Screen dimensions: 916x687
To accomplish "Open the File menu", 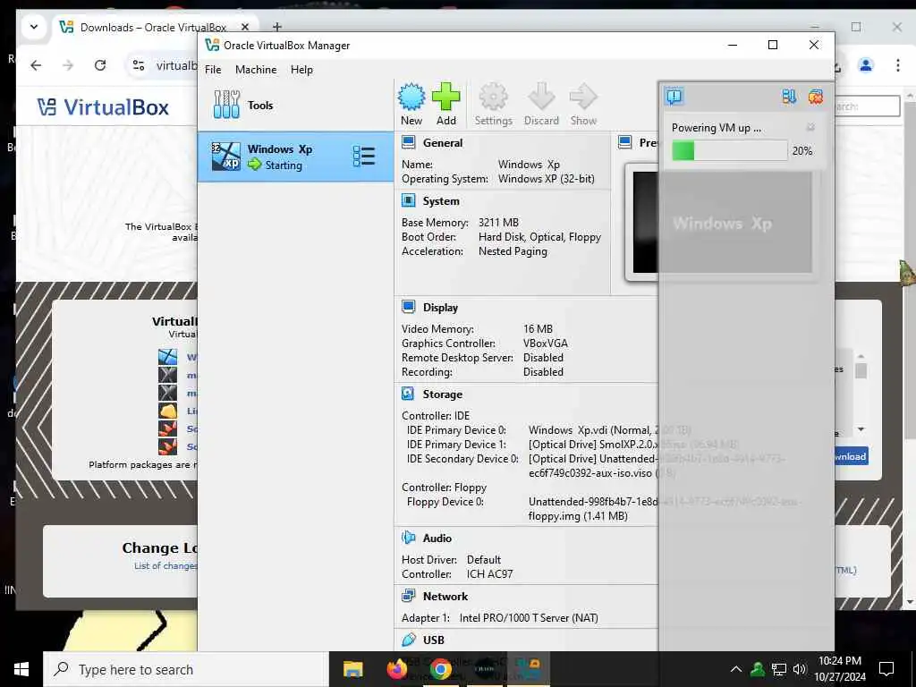I will point(213,70).
